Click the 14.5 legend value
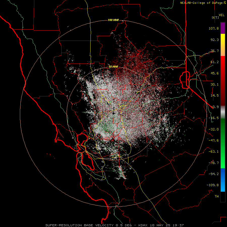 215,96
